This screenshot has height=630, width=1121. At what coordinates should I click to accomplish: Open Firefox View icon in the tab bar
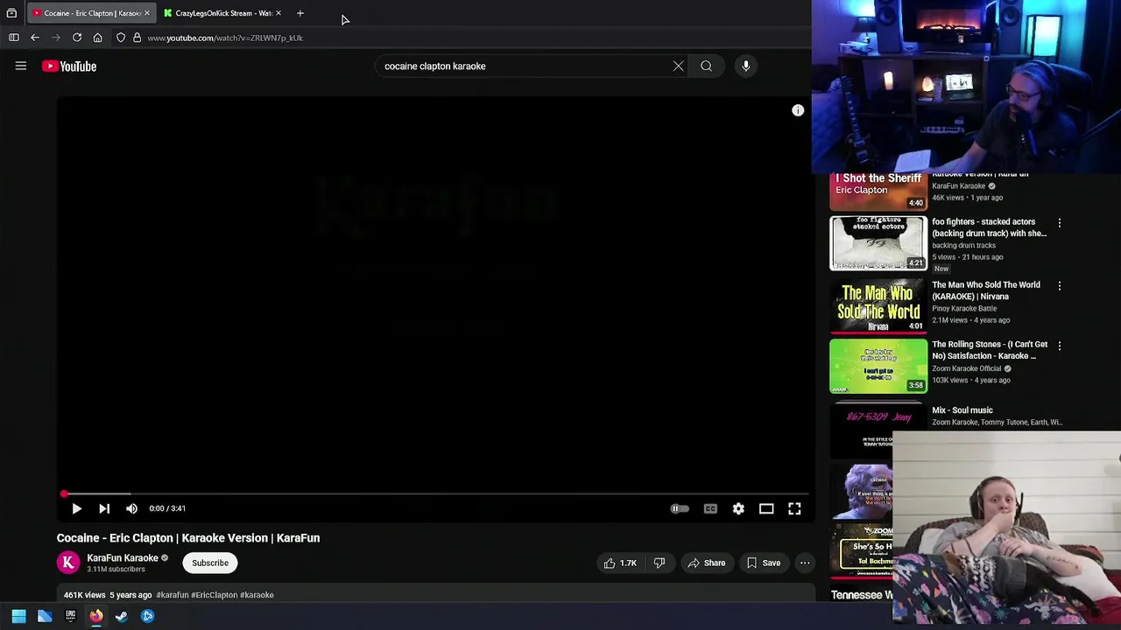[x=11, y=13]
